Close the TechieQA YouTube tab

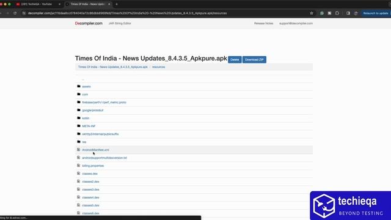point(59,4)
